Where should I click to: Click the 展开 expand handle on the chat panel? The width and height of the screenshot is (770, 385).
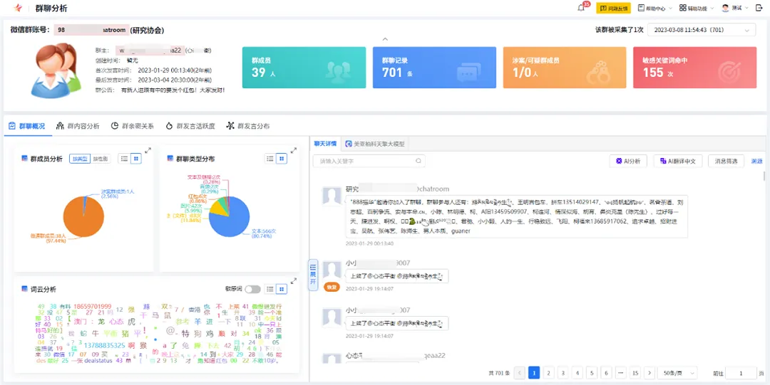click(x=313, y=275)
